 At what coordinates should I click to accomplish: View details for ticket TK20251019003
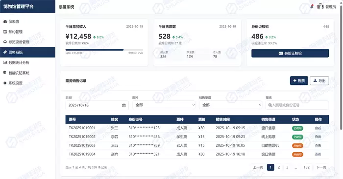pos(318,145)
